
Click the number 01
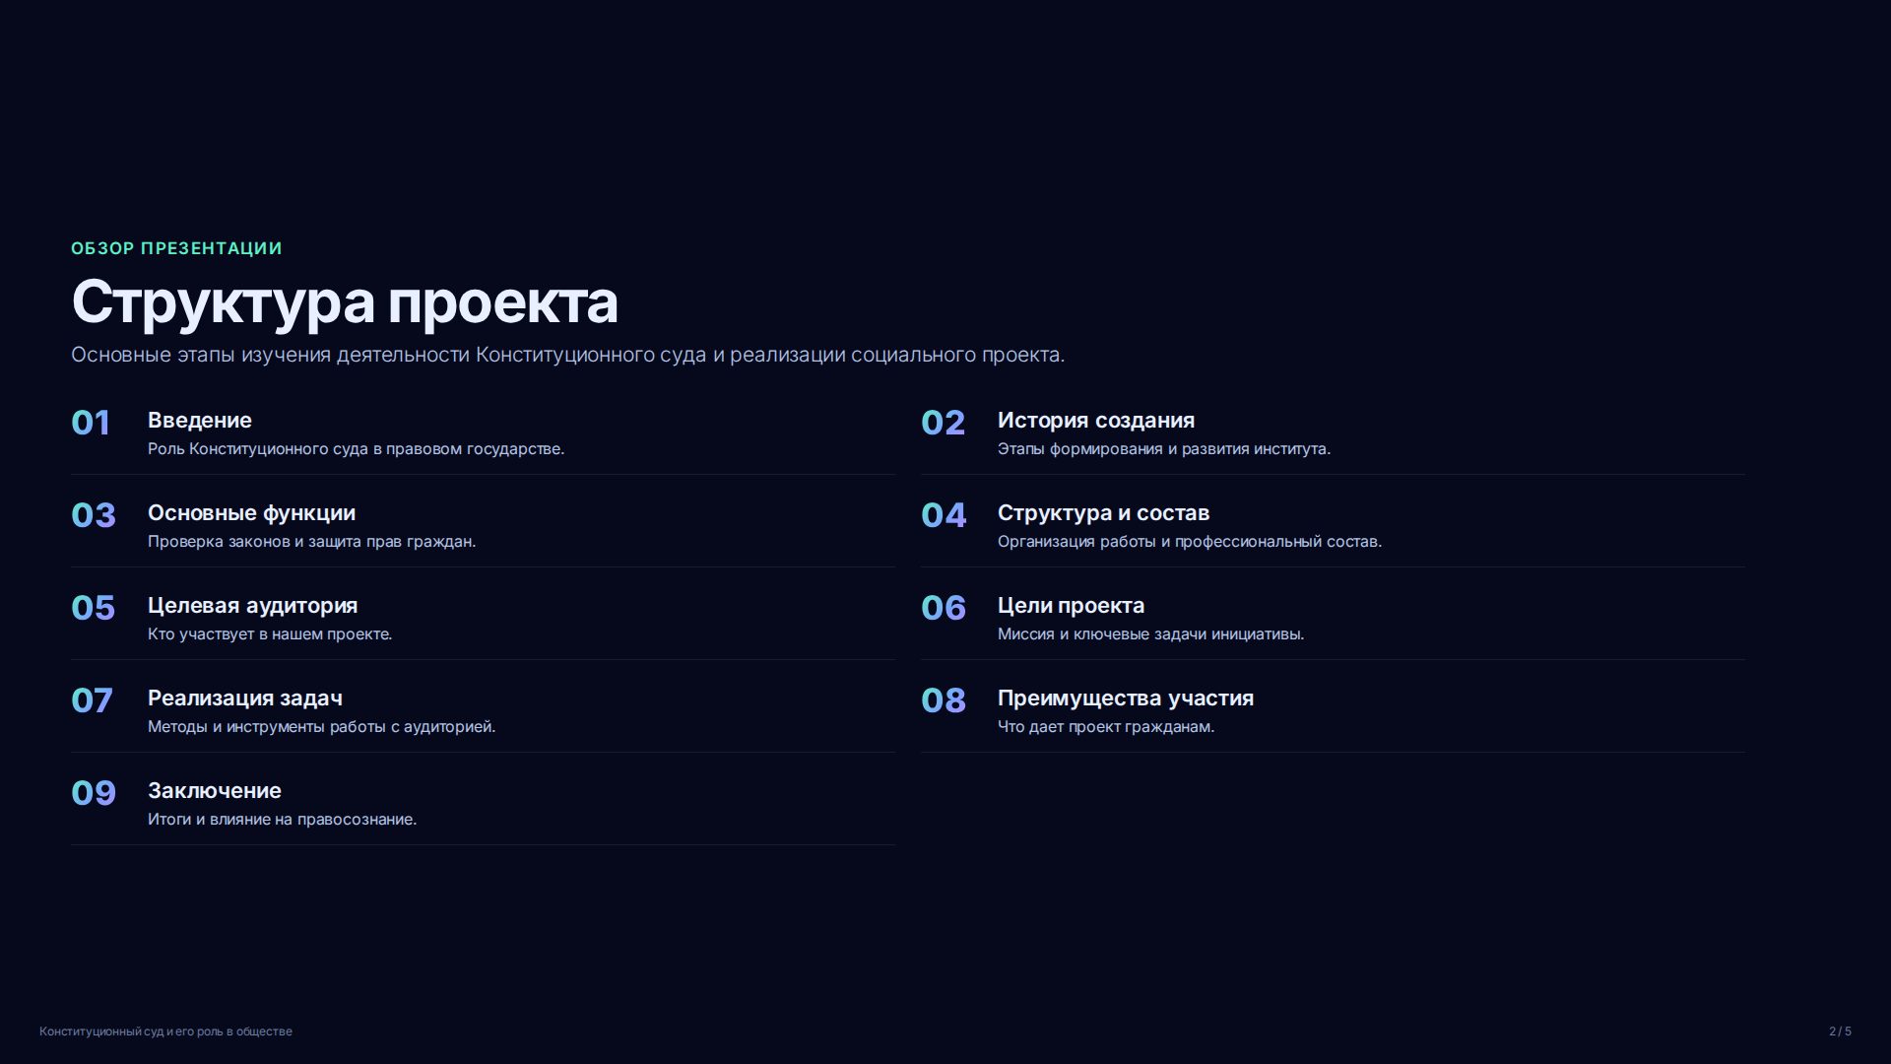click(91, 423)
